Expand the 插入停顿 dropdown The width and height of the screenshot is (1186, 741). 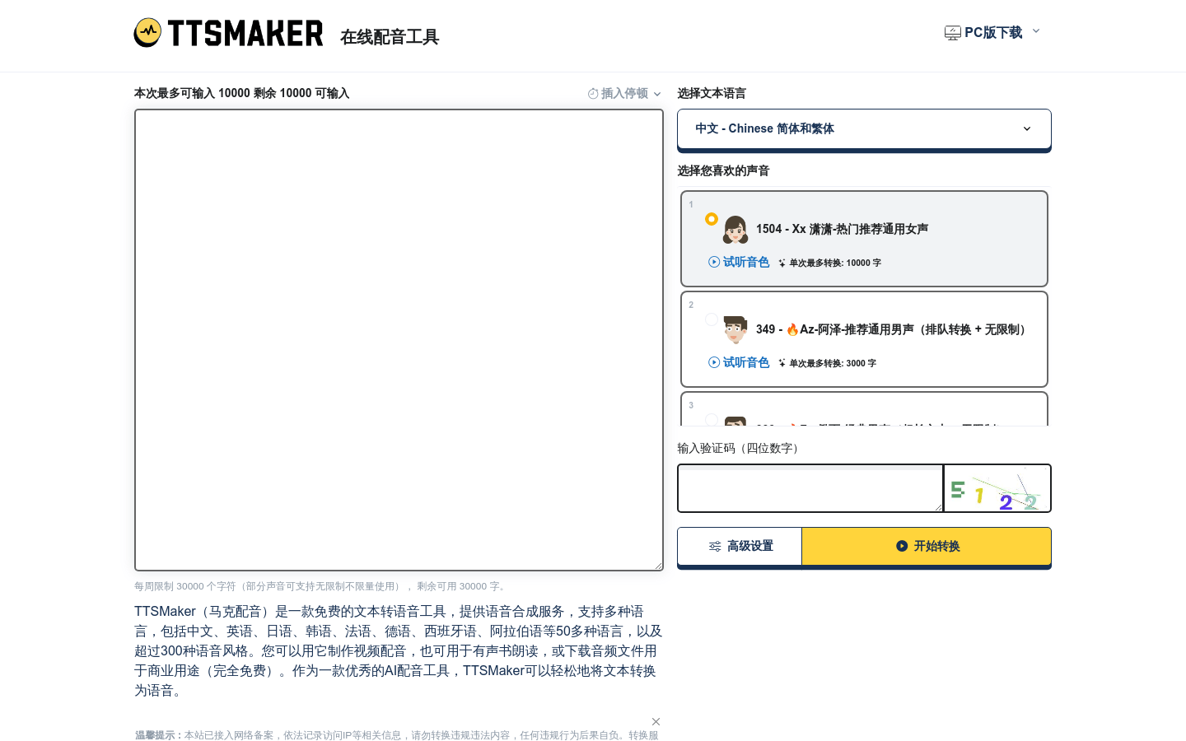point(625,94)
